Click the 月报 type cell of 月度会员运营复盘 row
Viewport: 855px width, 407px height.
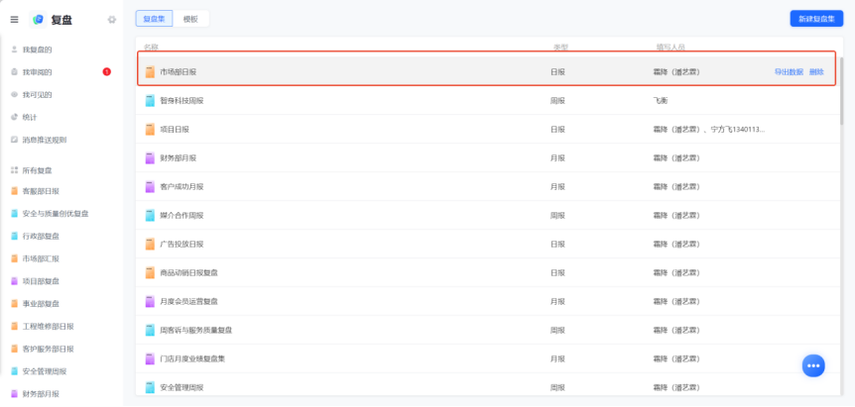(x=557, y=301)
